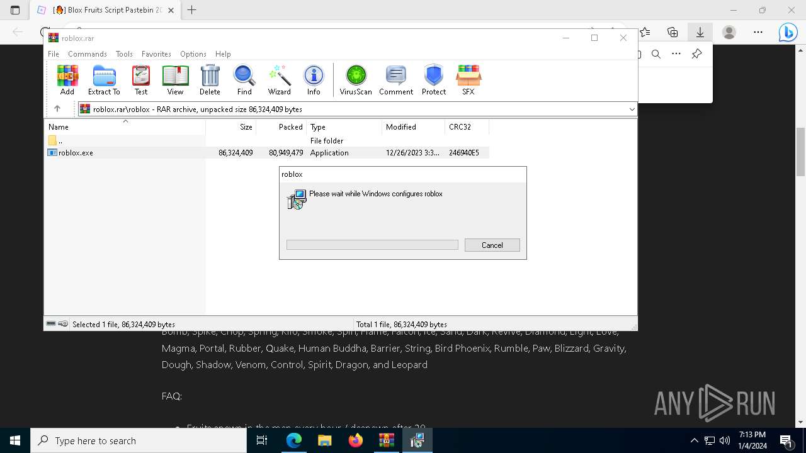This screenshot has height=453, width=806.
Task: Select the parent folder '..' row
Action: coord(267,141)
